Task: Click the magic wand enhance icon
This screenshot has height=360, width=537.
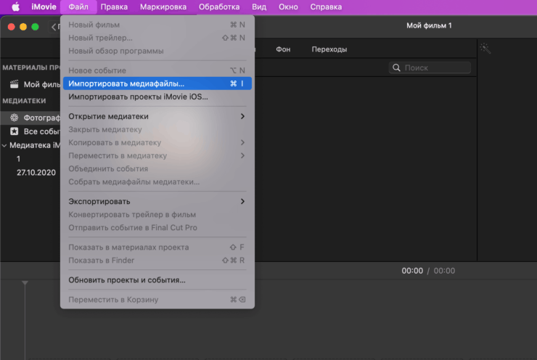Action: click(485, 49)
